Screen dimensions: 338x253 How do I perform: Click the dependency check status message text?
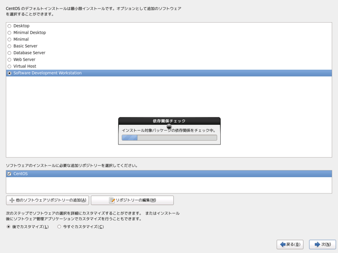[x=168, y=130]
